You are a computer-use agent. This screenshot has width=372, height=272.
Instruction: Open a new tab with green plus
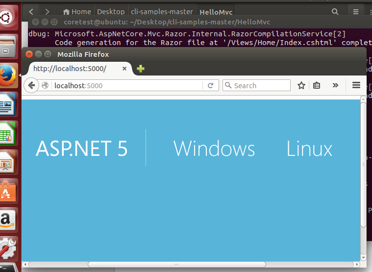click(141, 69)
